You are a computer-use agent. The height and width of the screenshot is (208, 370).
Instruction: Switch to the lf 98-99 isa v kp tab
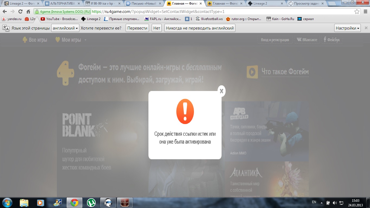pyautogui.click(x=103, y=4)
